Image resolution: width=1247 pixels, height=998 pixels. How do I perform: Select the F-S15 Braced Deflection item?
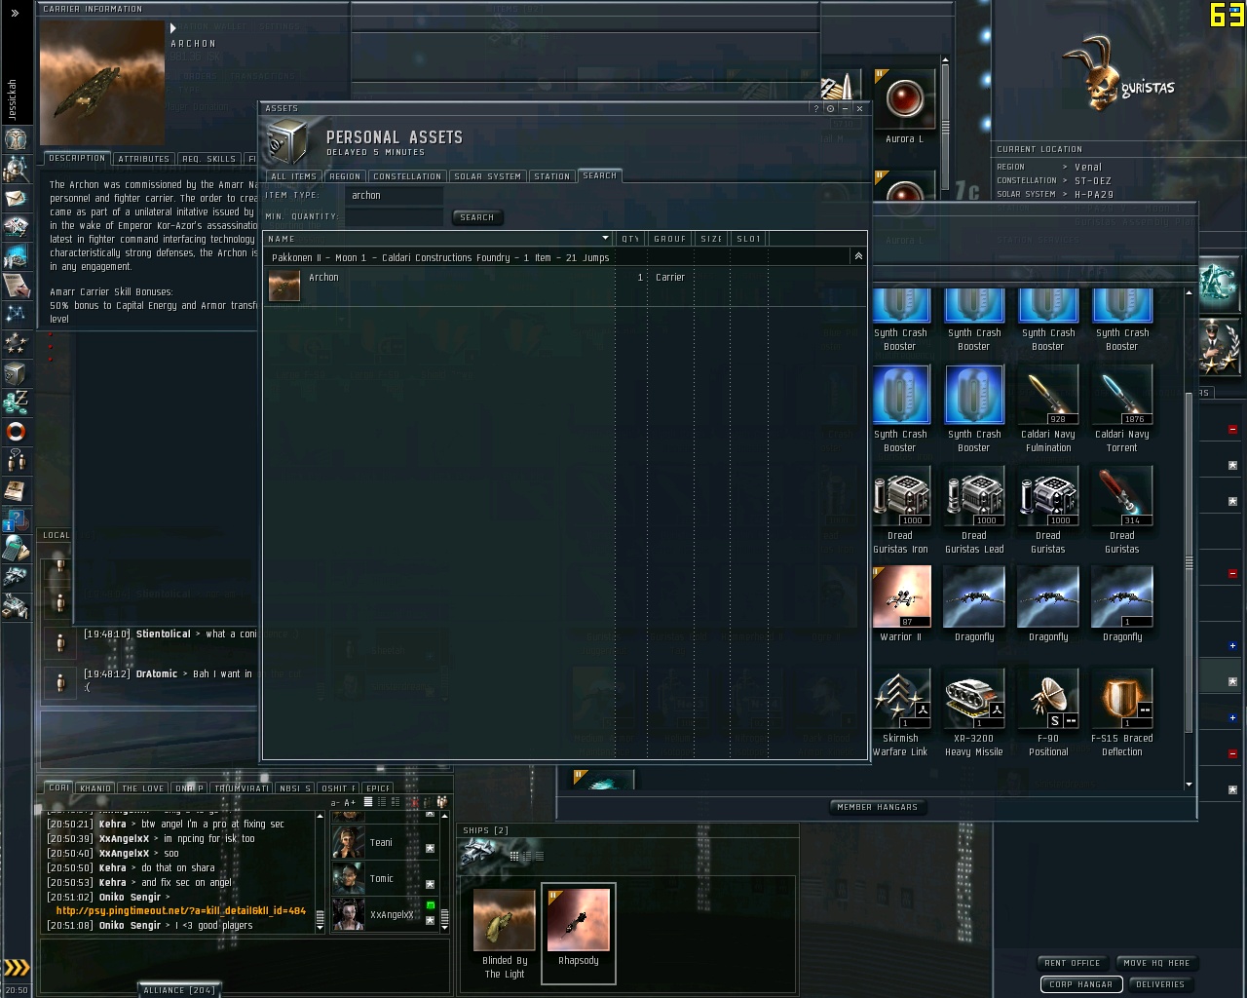[1122, 712]
